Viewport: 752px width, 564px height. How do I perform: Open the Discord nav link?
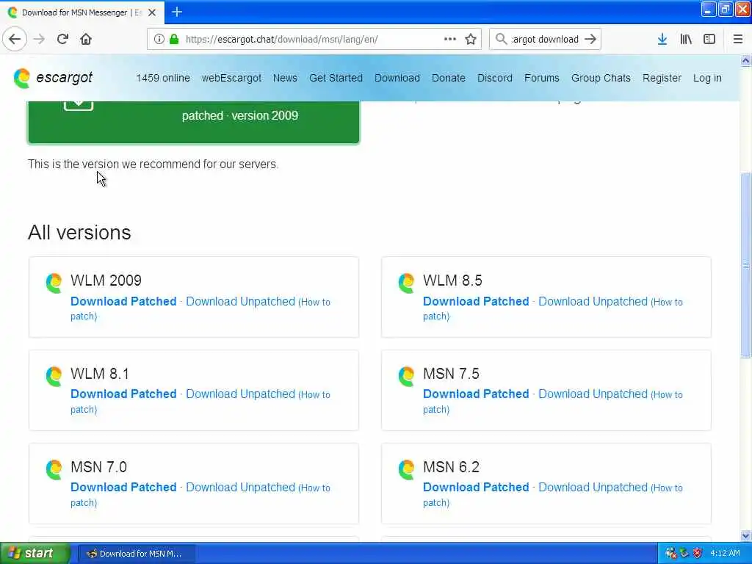tap(495, 78)
